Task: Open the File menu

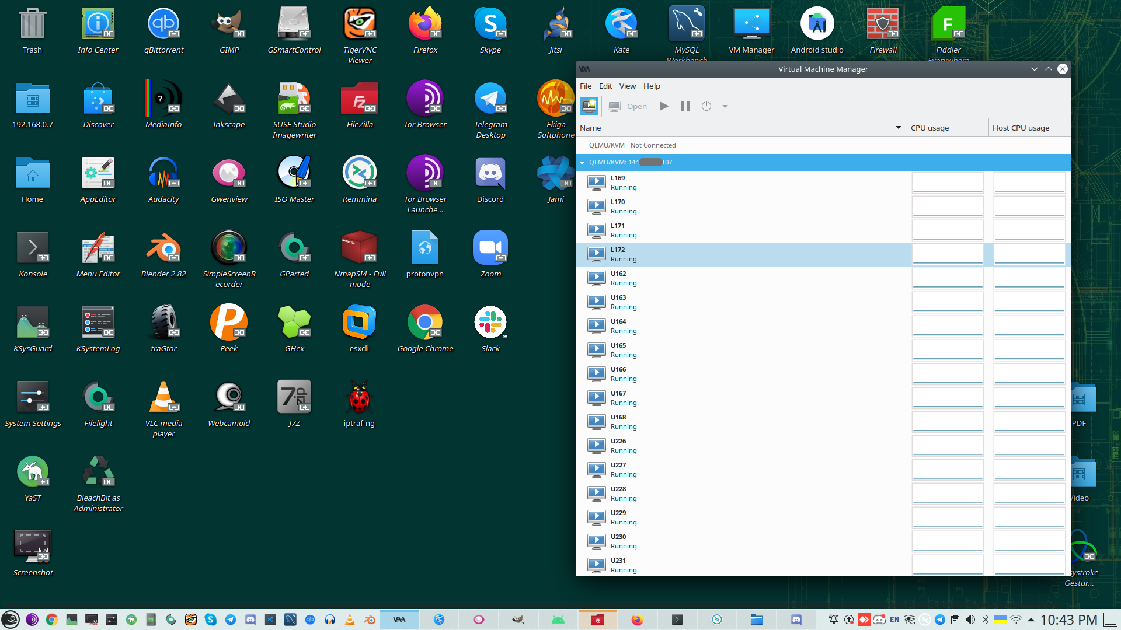Action: click(x=585, y=86)
